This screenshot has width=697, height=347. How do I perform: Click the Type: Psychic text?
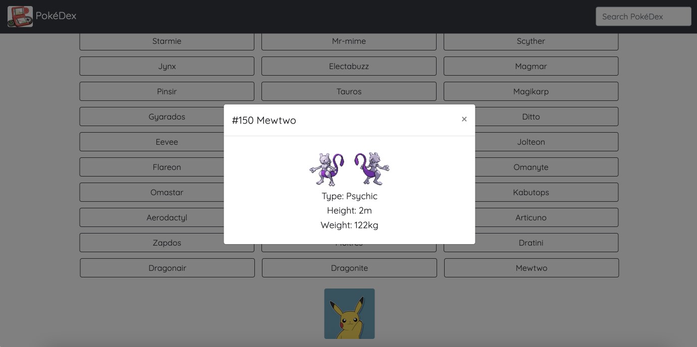pyautogui.click(x=349, y=196)
